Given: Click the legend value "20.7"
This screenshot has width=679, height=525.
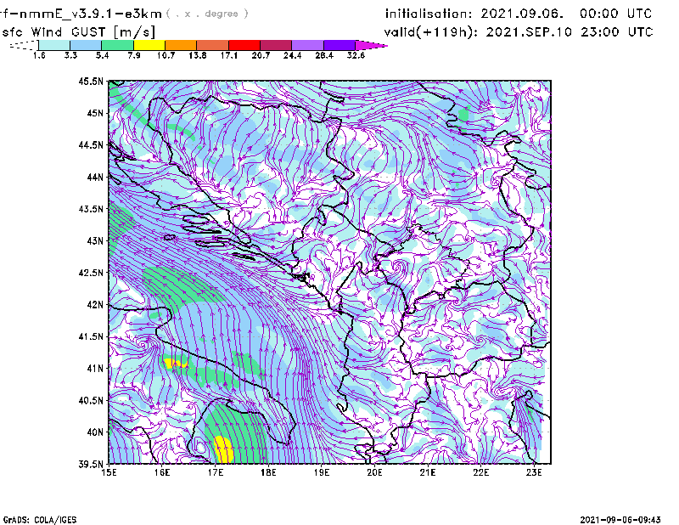Looking at the screenshot, I should coord(261,55).
